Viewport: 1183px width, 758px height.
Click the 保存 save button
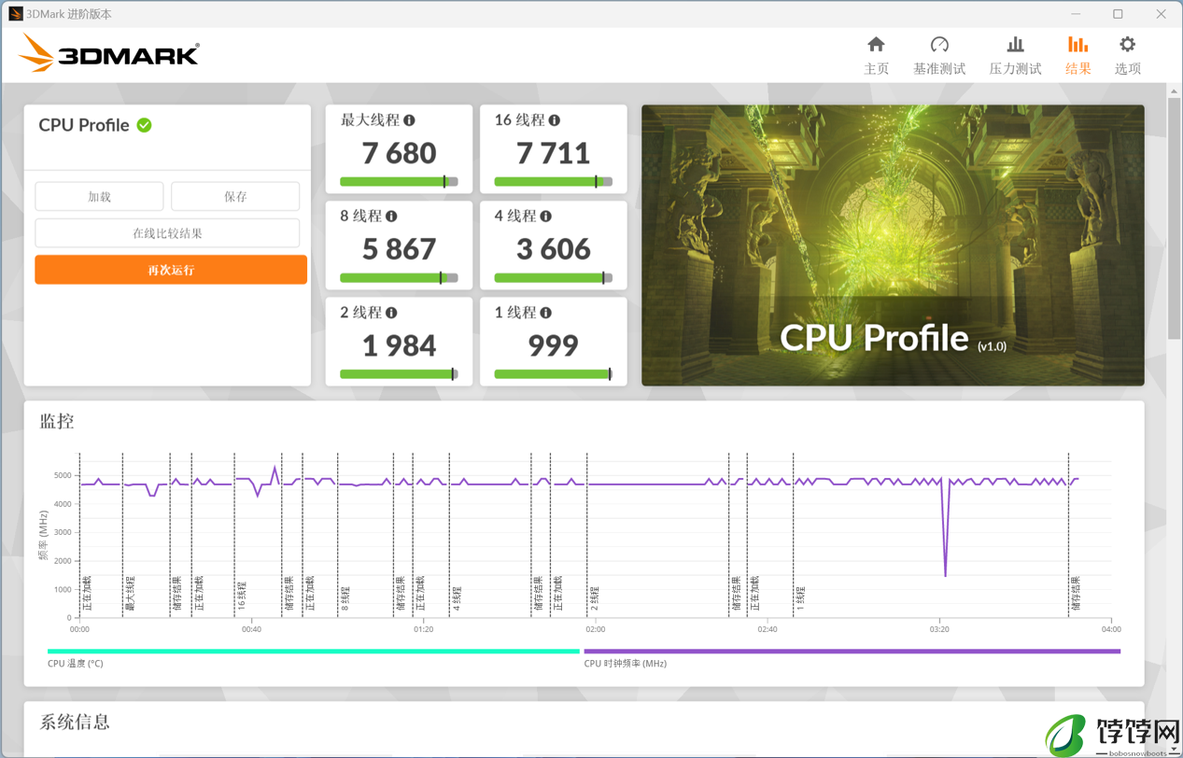[235, 197]
